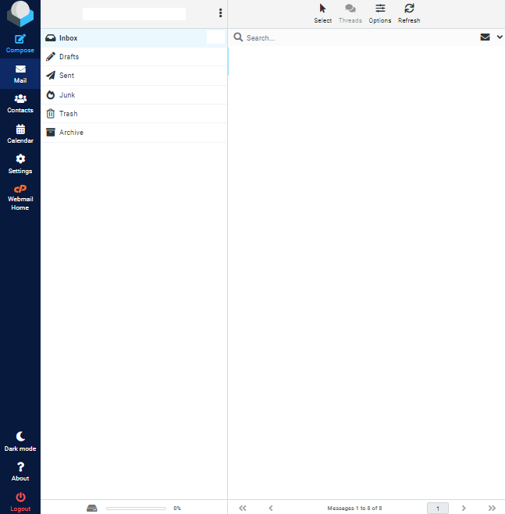The image size is (505, 514).
Task: Open folder actions three-dot menu
Action: (x=220, y=13)
